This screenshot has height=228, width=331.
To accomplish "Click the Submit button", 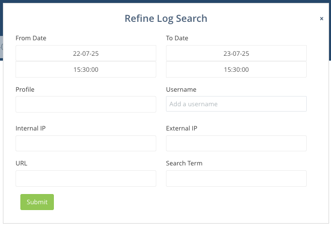I will 37,202.
